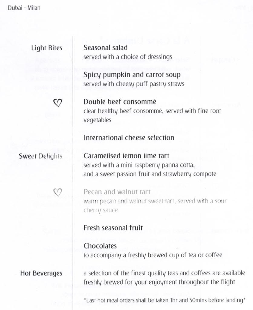Click the cheesy puff pastry straws description
Screen dimensions: 253x310
(x=134, y=84)
